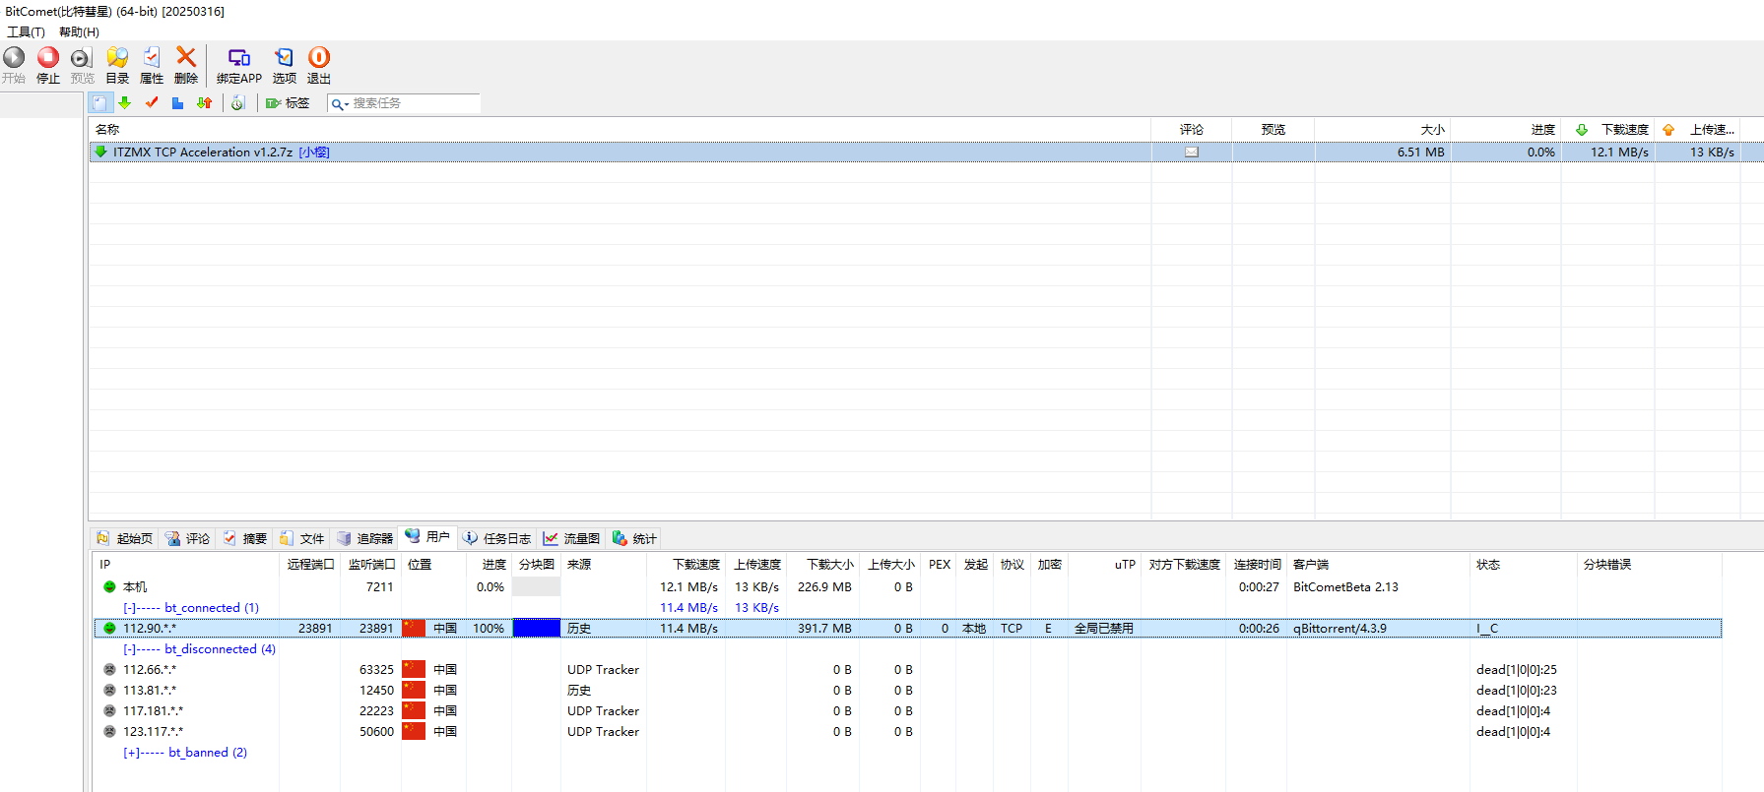Sort tasks by 上传速... column header
The height and width of the screenshot is (792, 1764).
(1698, 129)
